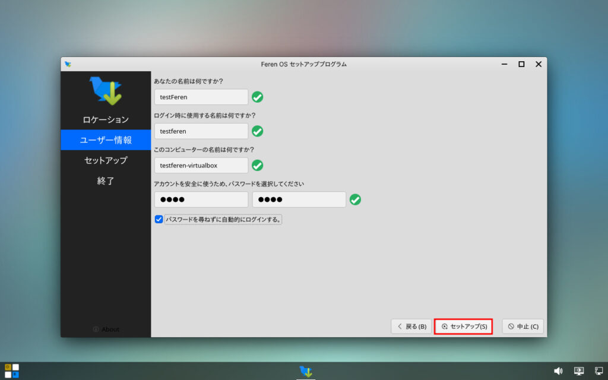Click the title bar app icon
Image resolution: width=608 pixels, height=380 pixels.
click(x=68, y=64)
